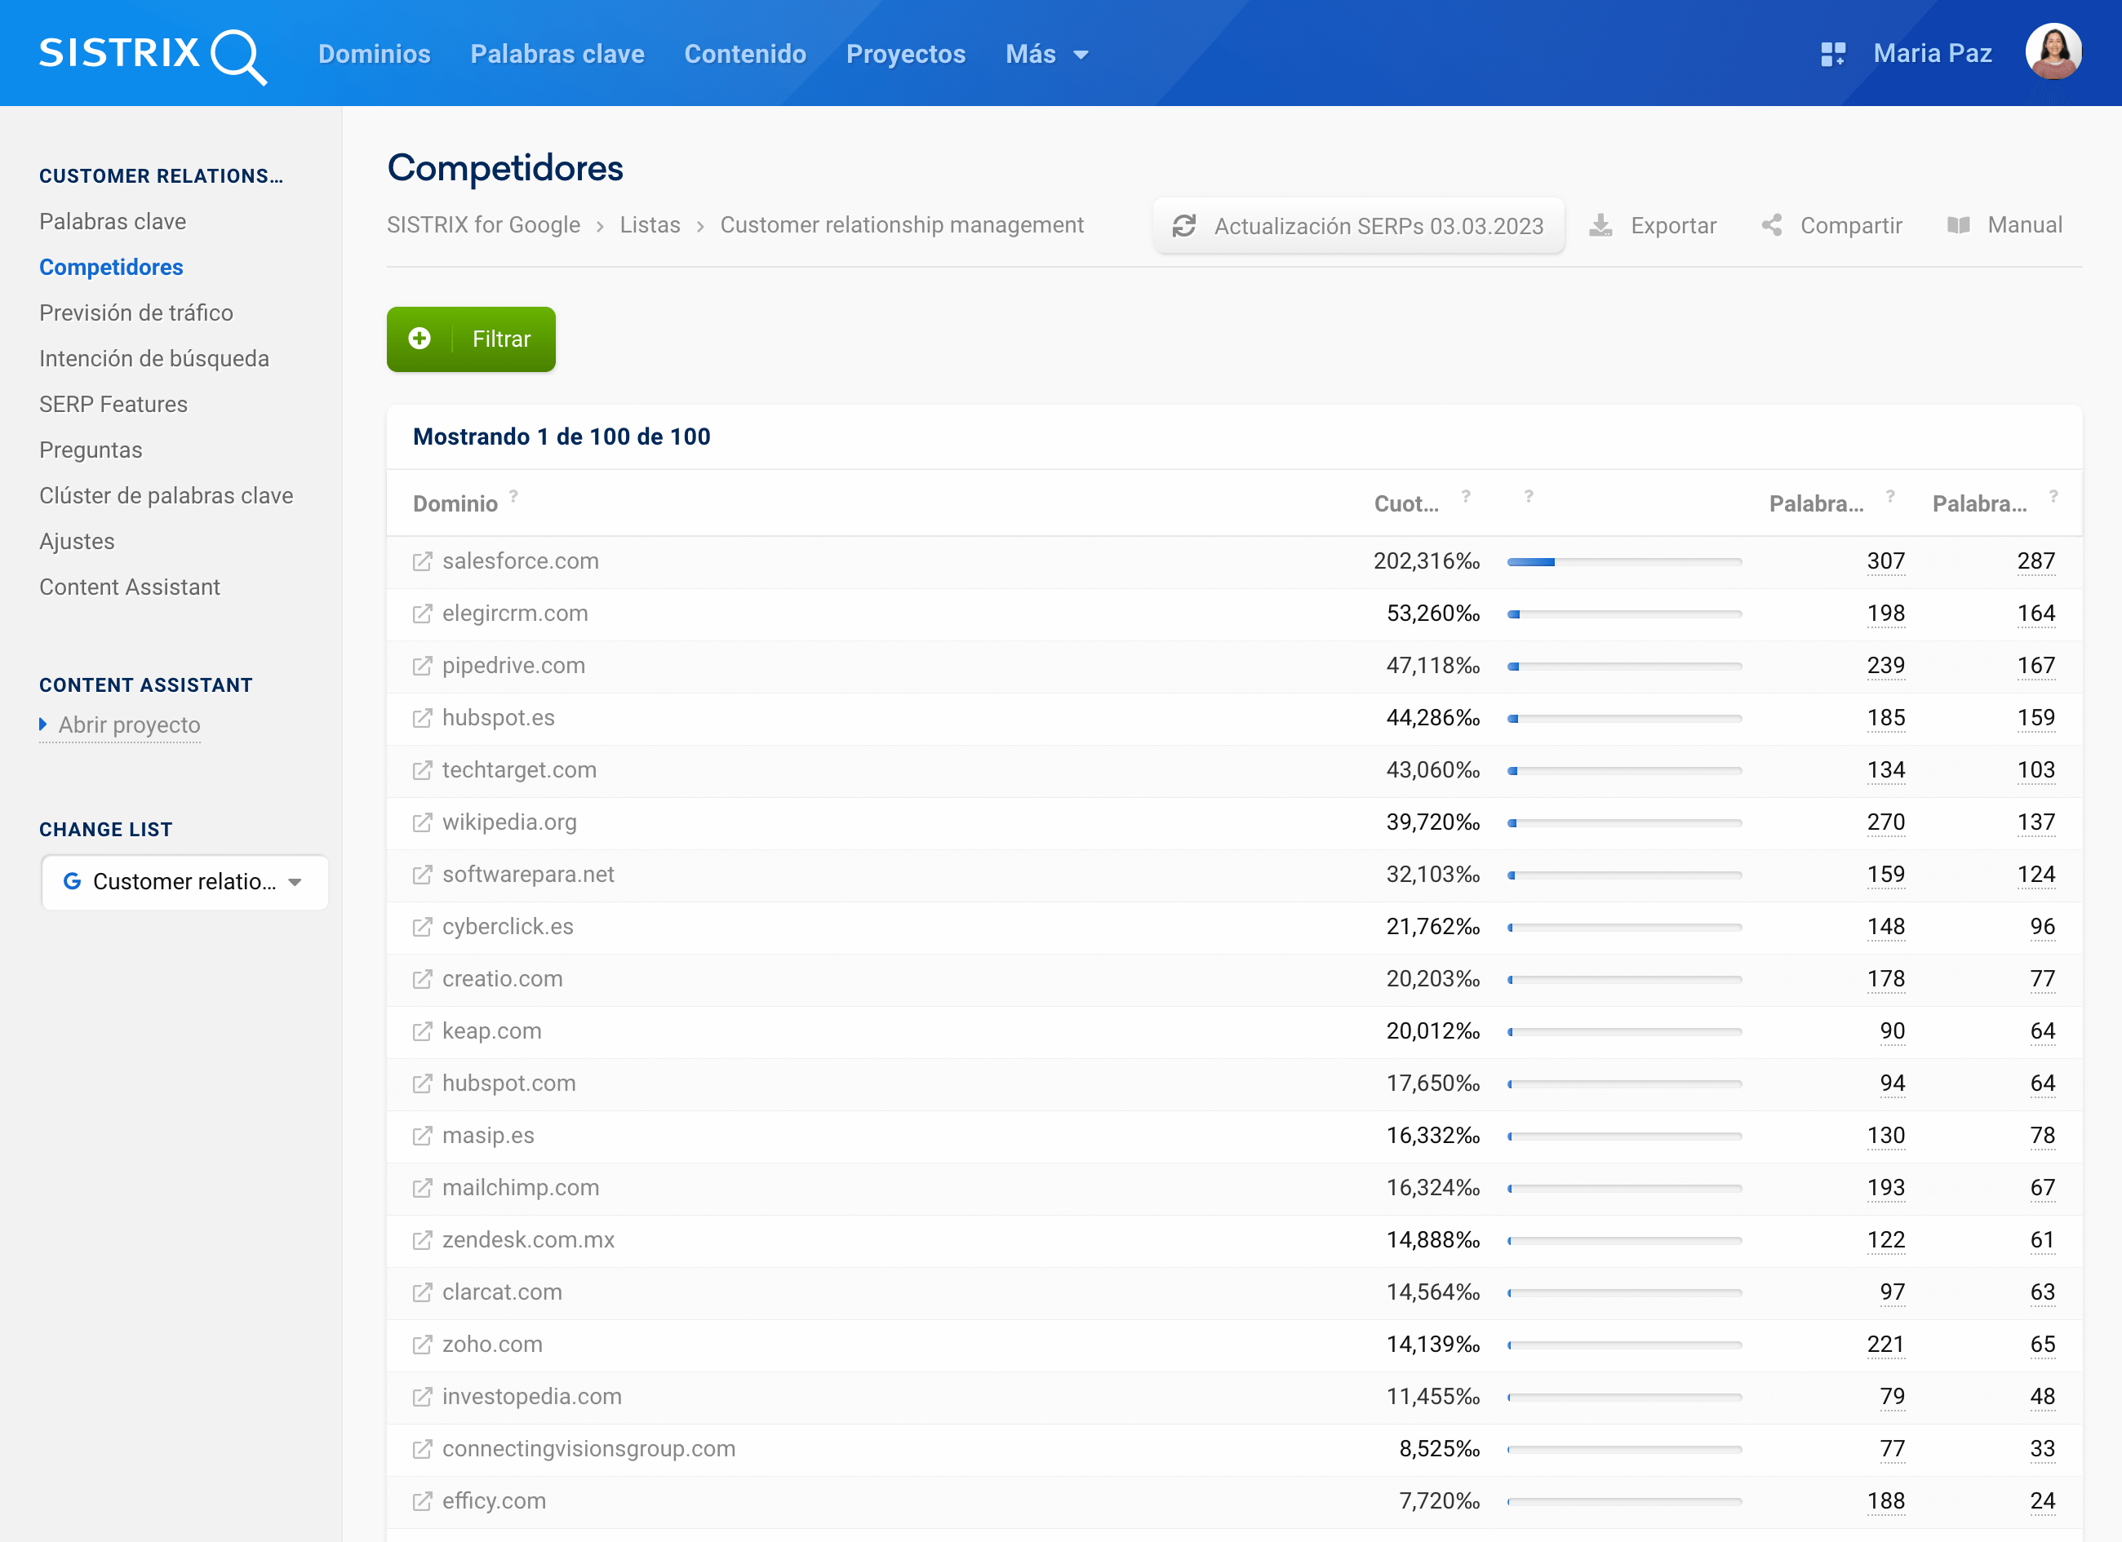Screen dimensions: 2122x1542
Task: Click the Listas breadcrumb link
Action: 650,225
